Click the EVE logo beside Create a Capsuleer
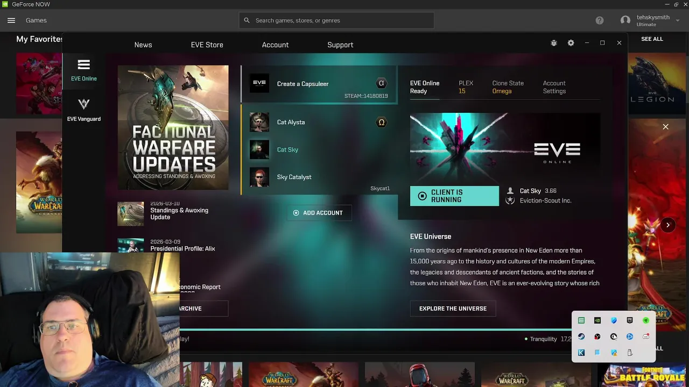The width and height of the screenshot is (689, 387). tap(259, 83)
